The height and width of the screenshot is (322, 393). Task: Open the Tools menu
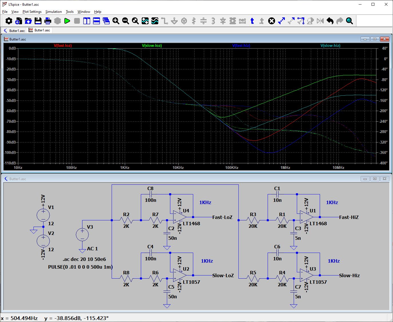point(70,12)
